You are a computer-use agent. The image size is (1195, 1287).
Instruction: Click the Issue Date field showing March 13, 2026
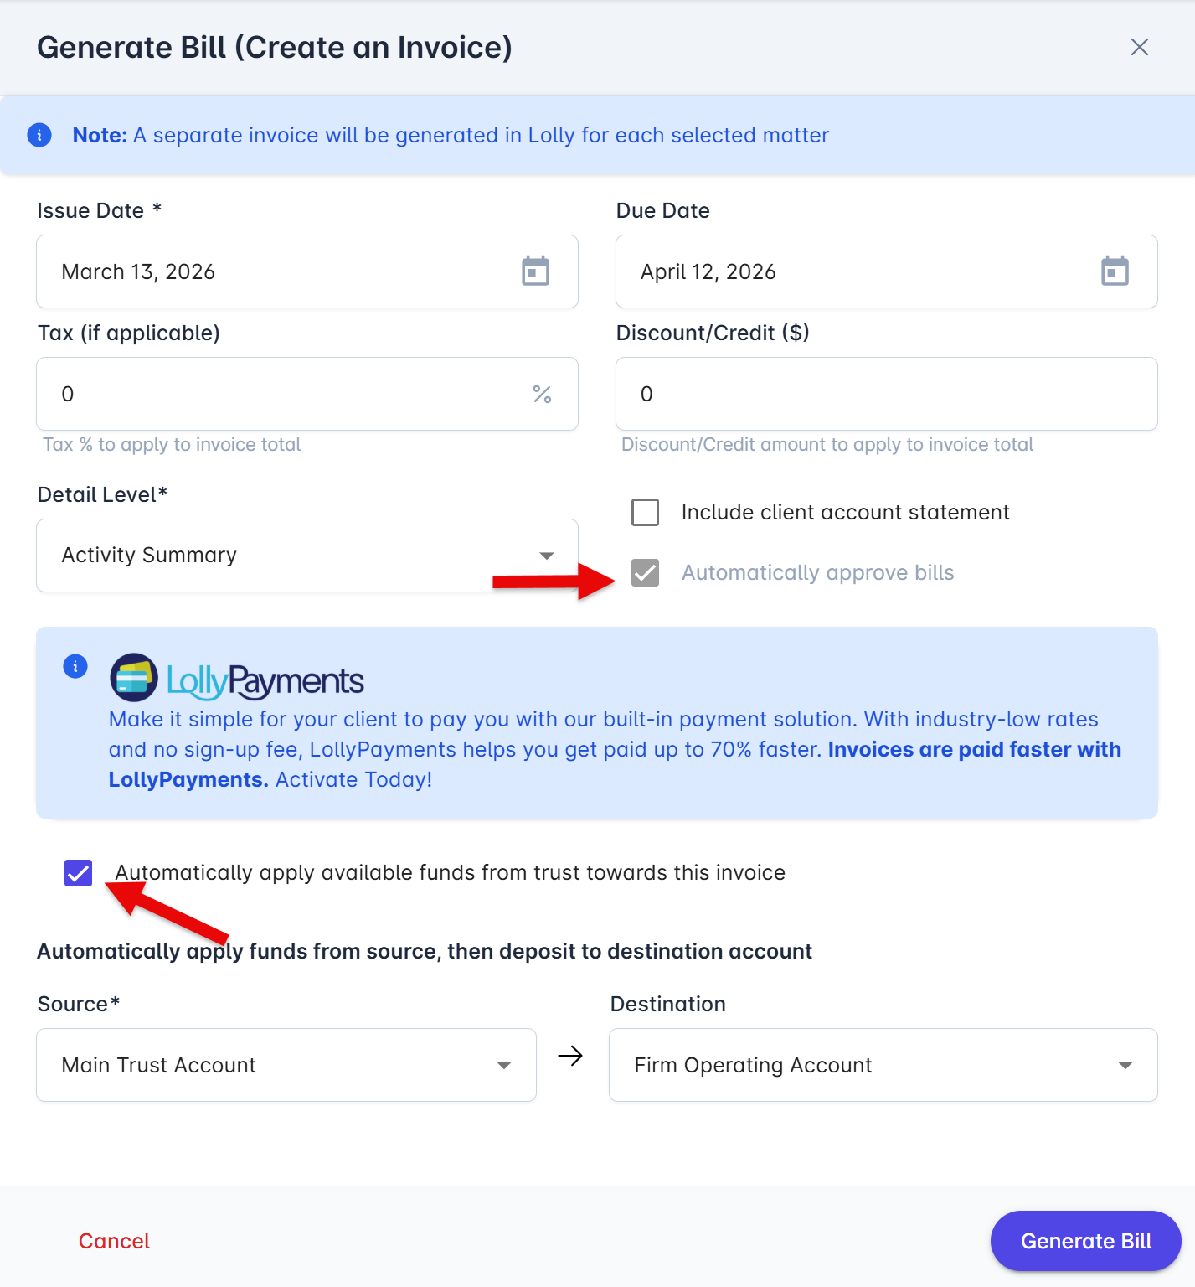point(307,271)
